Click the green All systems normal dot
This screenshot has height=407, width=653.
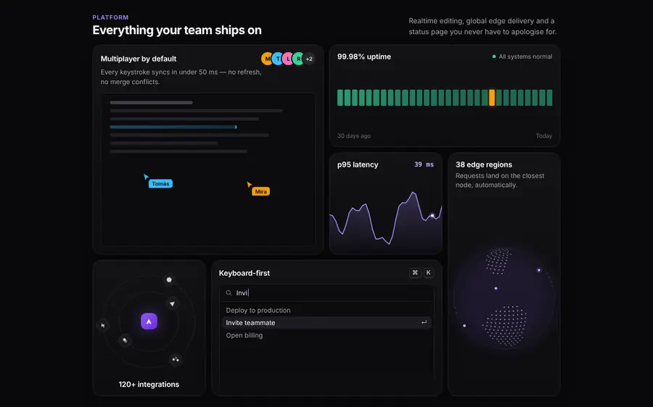[x=494, y=56]
